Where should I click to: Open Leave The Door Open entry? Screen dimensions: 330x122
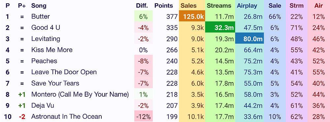coord(64,72)
